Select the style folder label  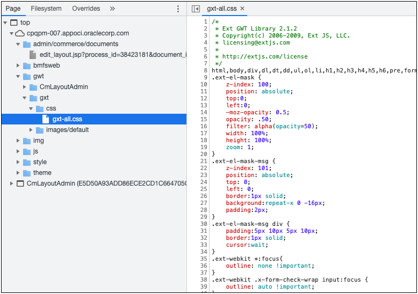coord(40,162)
